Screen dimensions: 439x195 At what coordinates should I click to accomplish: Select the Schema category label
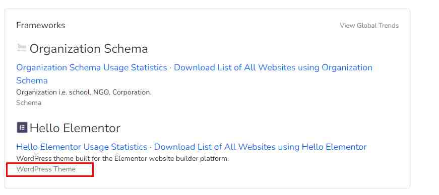(x=29, y=103)
